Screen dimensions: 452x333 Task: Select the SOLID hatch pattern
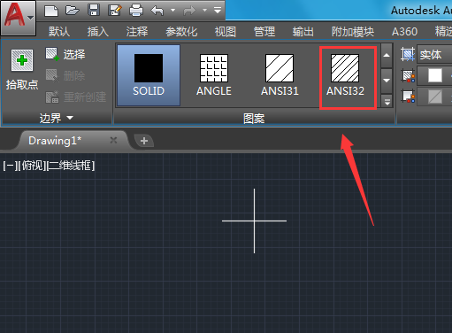click(149, 75)
